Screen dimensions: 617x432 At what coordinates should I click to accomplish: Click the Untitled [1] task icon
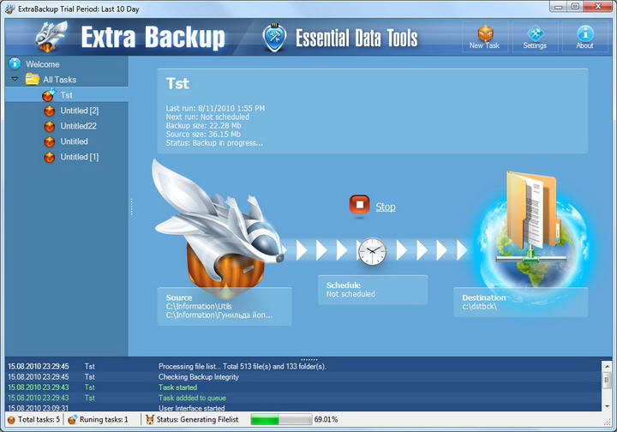[x=50, y=157]
